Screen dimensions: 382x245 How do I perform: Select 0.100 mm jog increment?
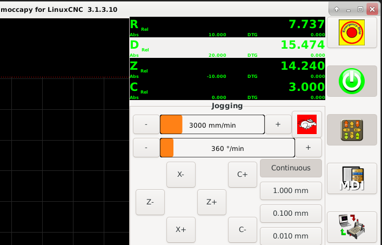(291, 213)
